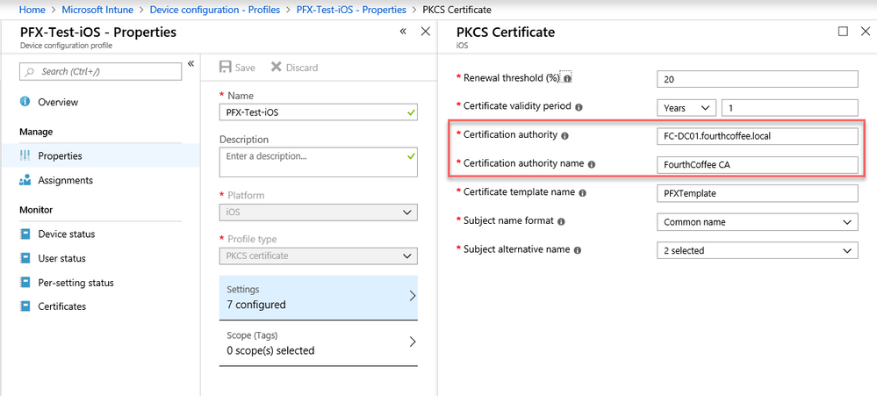Click info icon beside Subject name format
877x396 pixels.
tap(562, 221)
